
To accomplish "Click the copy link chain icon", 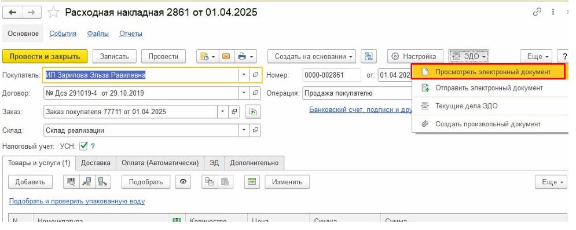I will click(537, 12).
